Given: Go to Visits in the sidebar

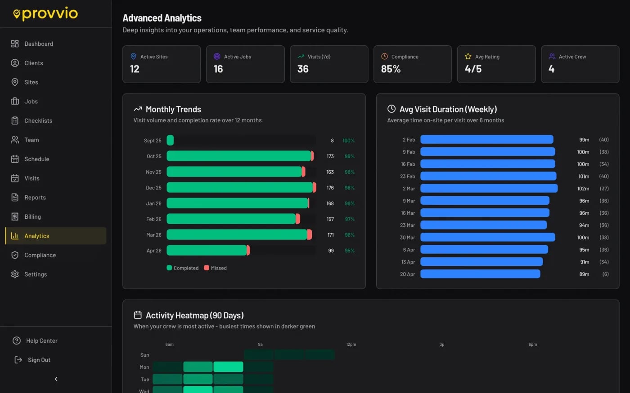Looking at the screenshot, I should coord(56,178).
